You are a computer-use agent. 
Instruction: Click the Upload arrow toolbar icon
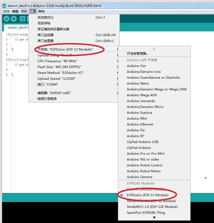pos(14,19)
